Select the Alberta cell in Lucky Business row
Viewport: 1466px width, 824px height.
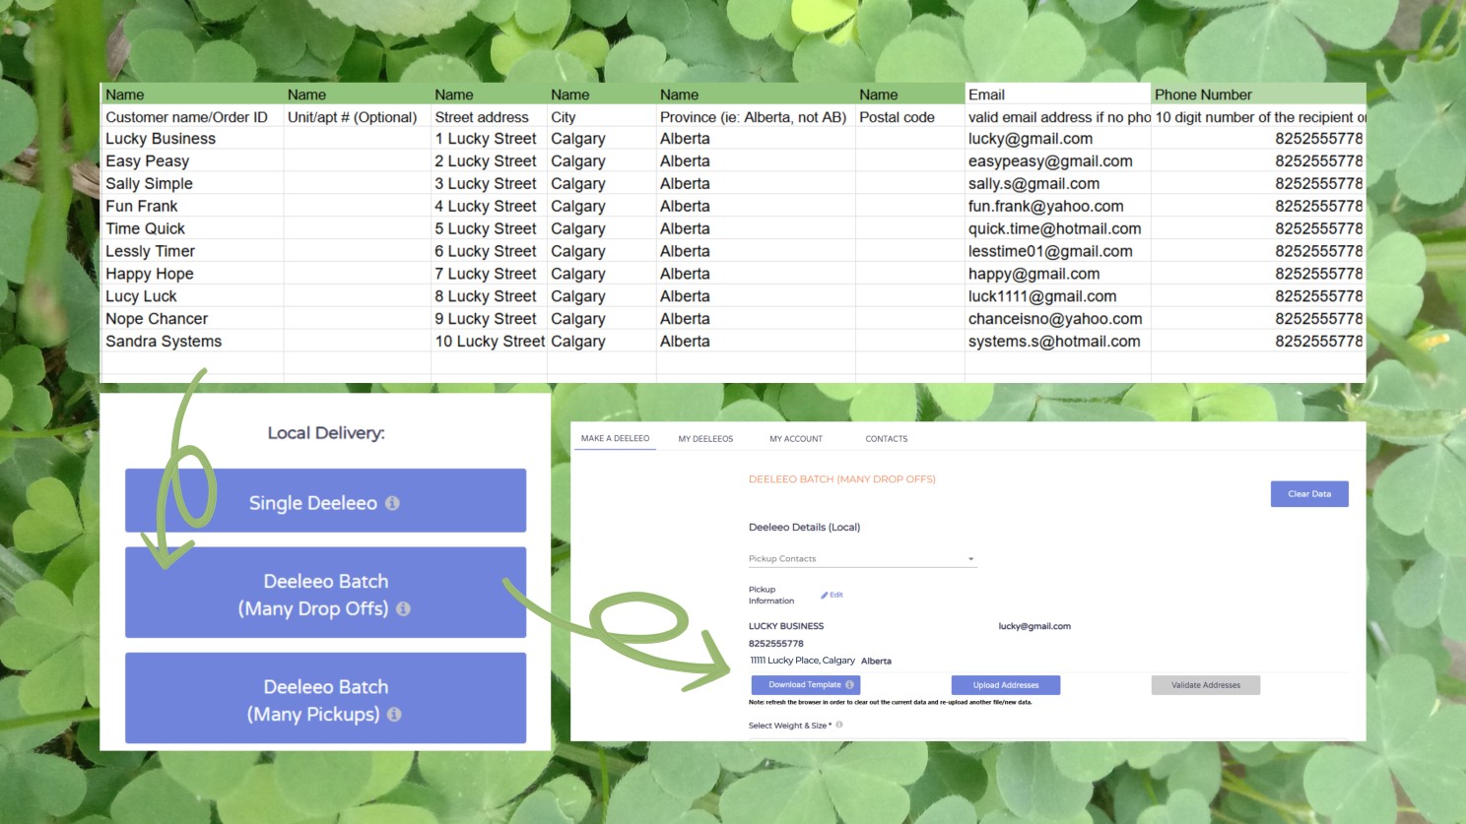click(x=756, y=139)
